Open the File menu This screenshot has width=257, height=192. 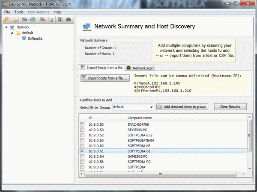click(7, 12)
